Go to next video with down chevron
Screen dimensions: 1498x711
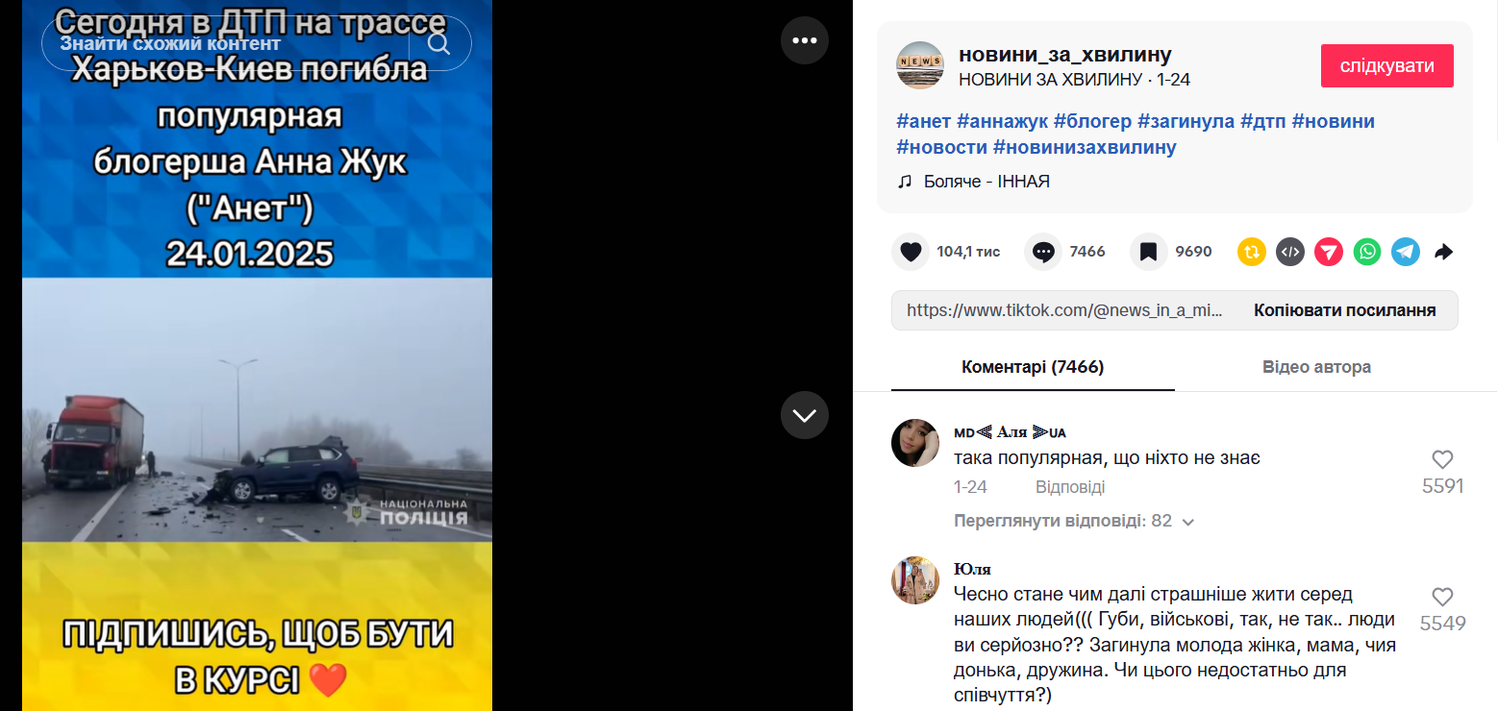804,415
